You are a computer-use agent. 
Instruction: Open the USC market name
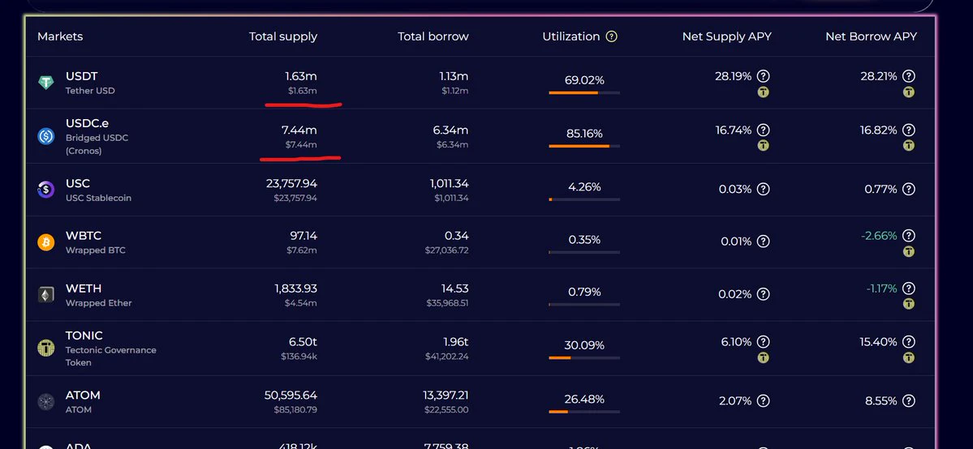78,183
